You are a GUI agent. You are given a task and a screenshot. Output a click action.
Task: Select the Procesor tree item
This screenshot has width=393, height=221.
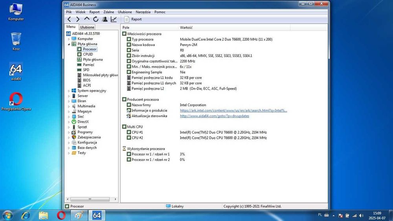point(90,49)
